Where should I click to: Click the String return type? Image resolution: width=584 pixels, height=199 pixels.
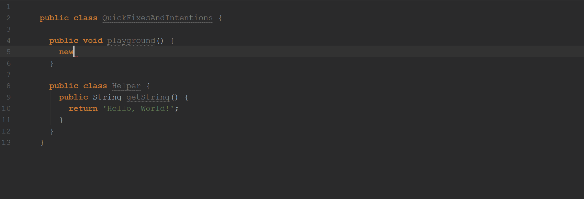coord(107,97)
